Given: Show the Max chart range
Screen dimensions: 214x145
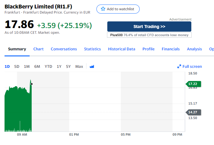Looking at the screenshot, I should point(79,66).
